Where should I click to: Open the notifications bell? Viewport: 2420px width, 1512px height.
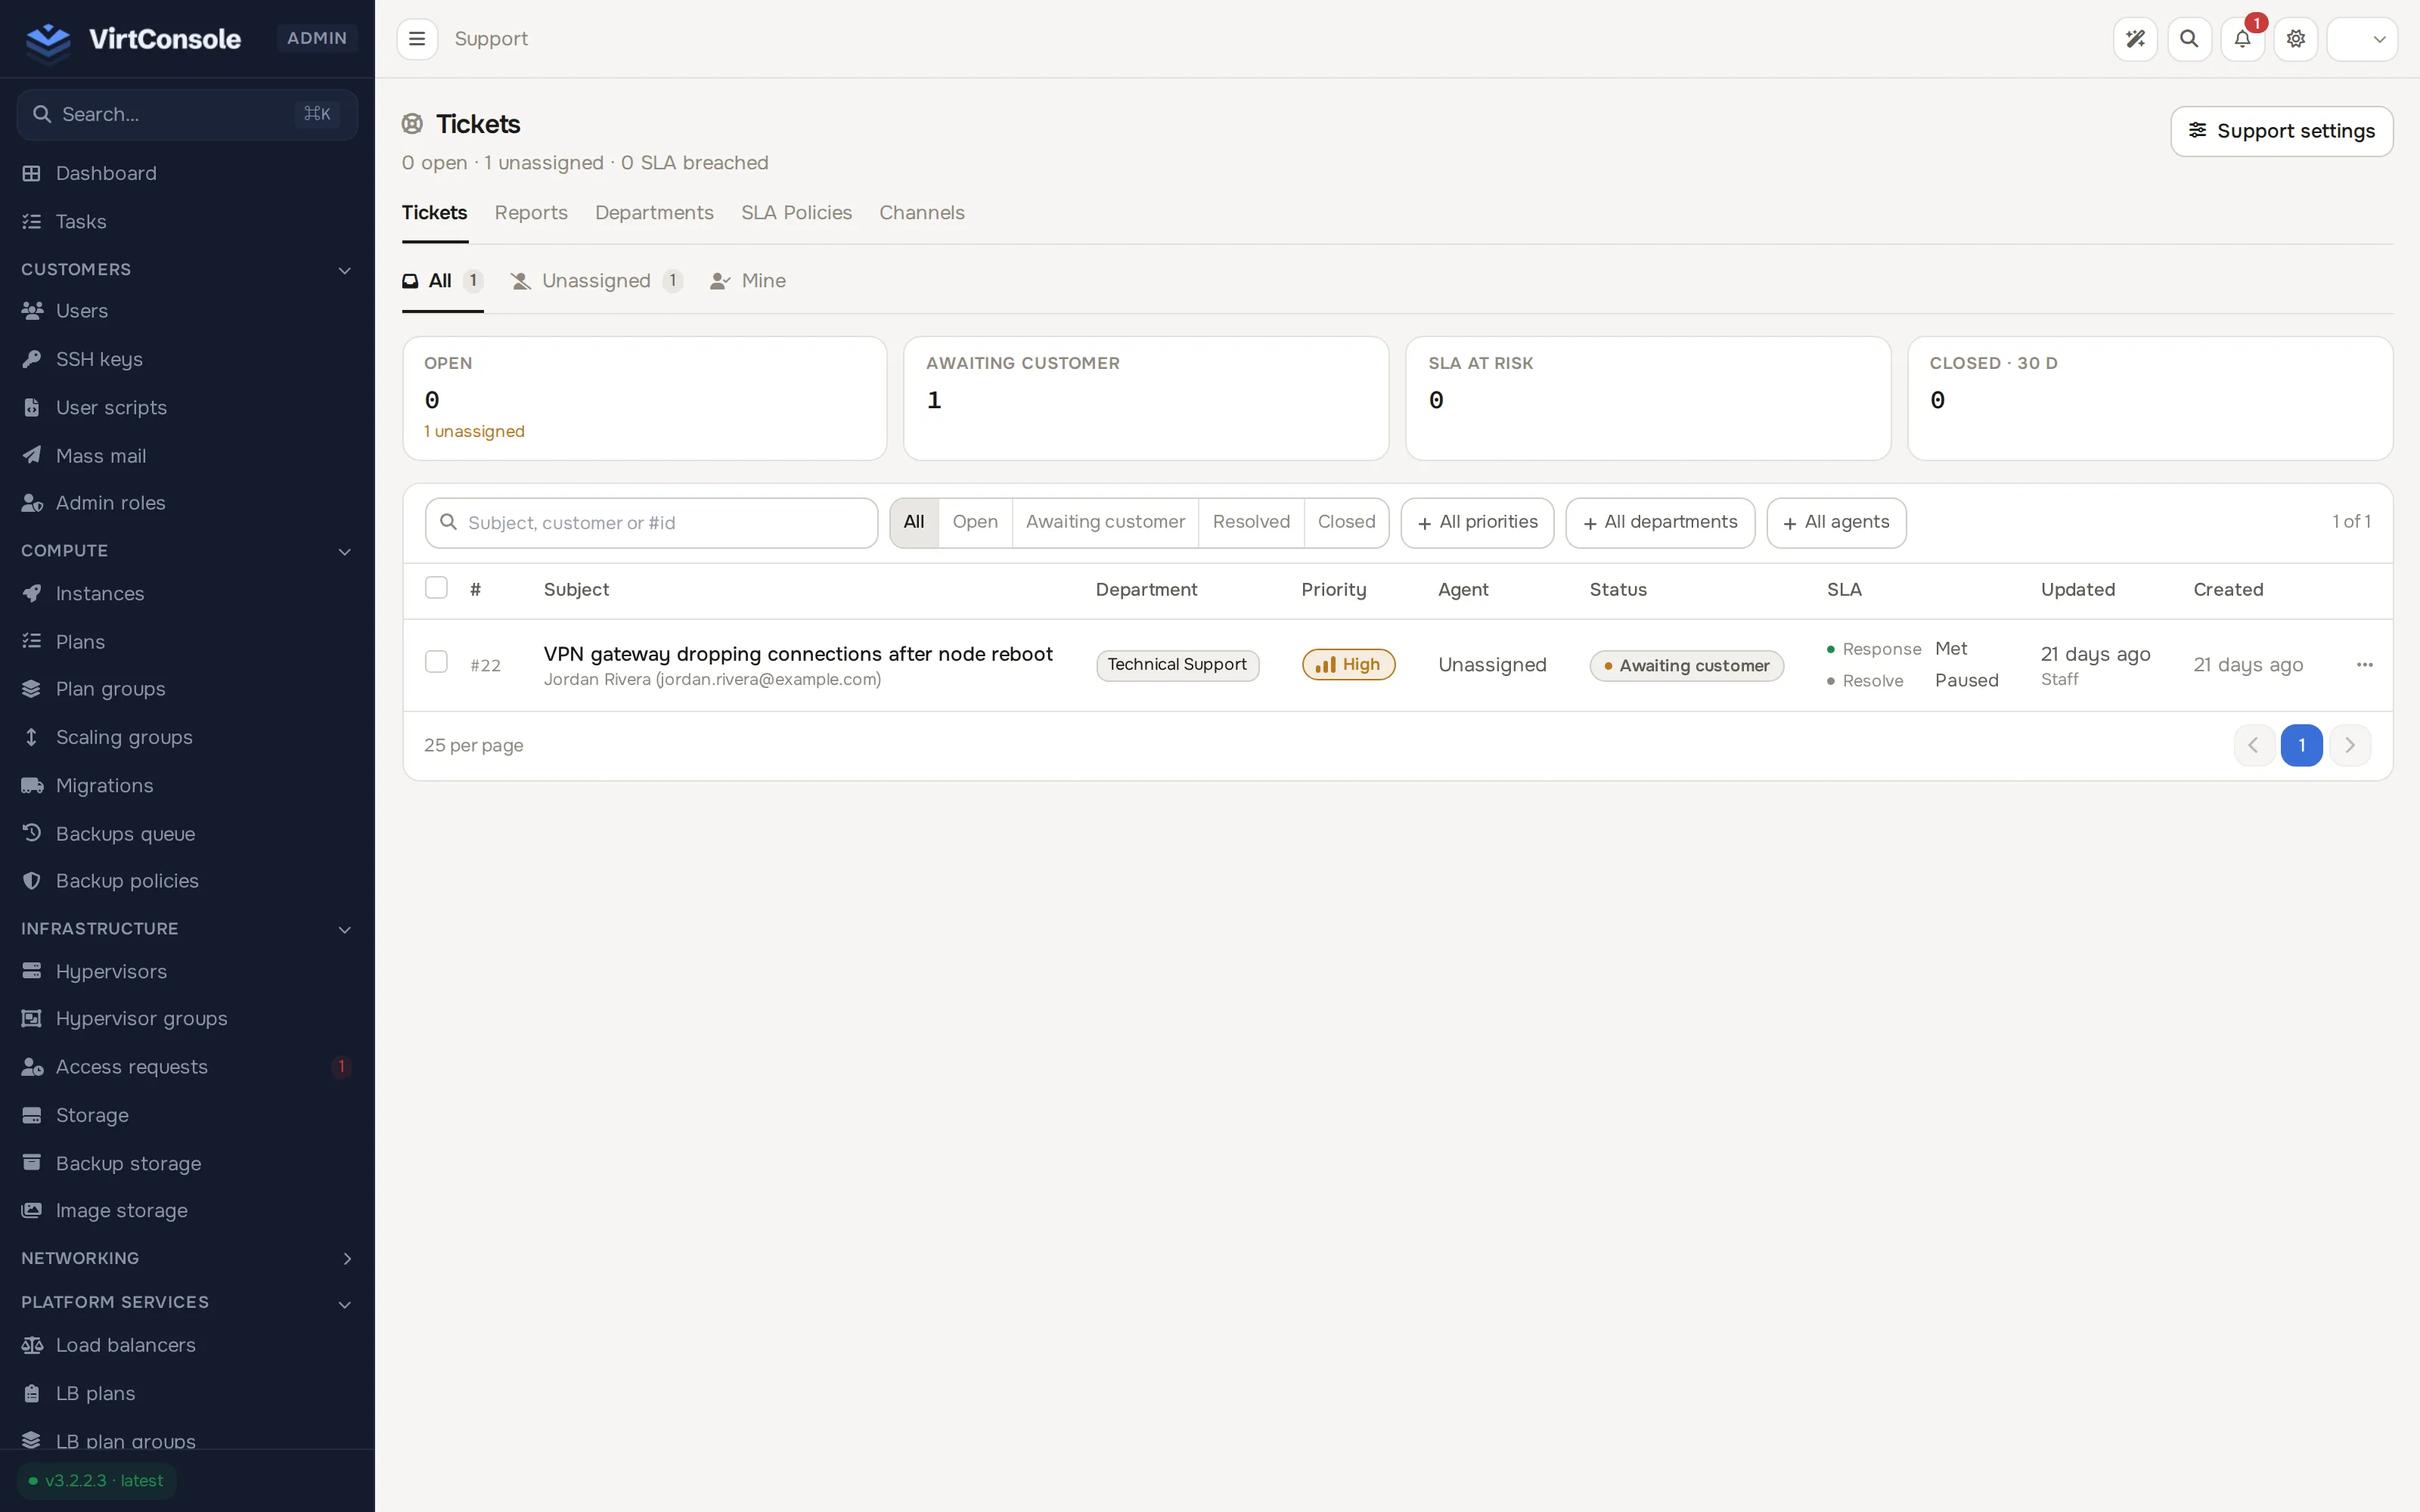click(x=2242, y=39)
